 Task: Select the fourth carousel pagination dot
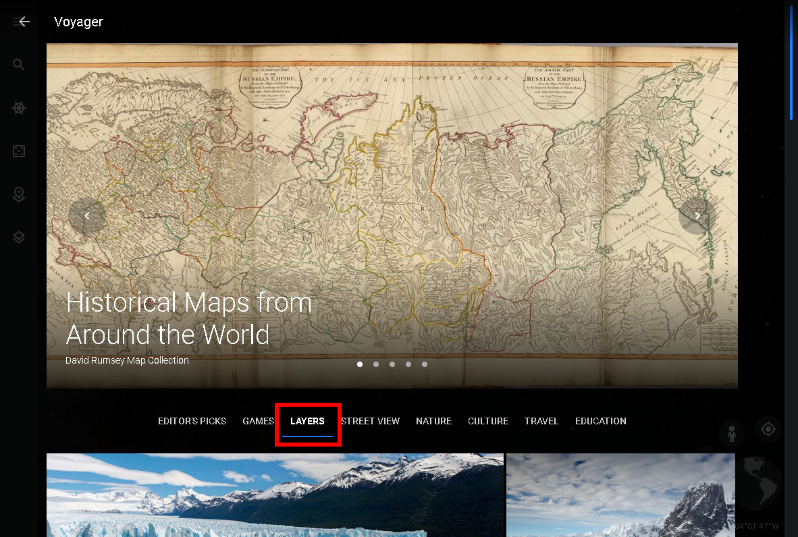pos(408,364)
